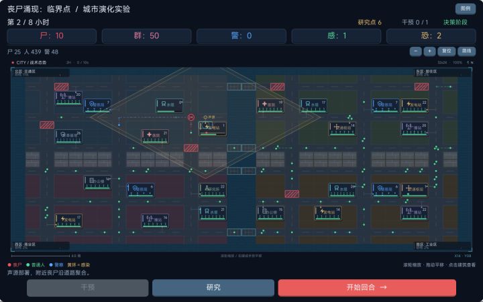Screen dimensions: 483x302
Task: Click the power station numbered 22
Action: pyautogui.click(x=415, y=106)
